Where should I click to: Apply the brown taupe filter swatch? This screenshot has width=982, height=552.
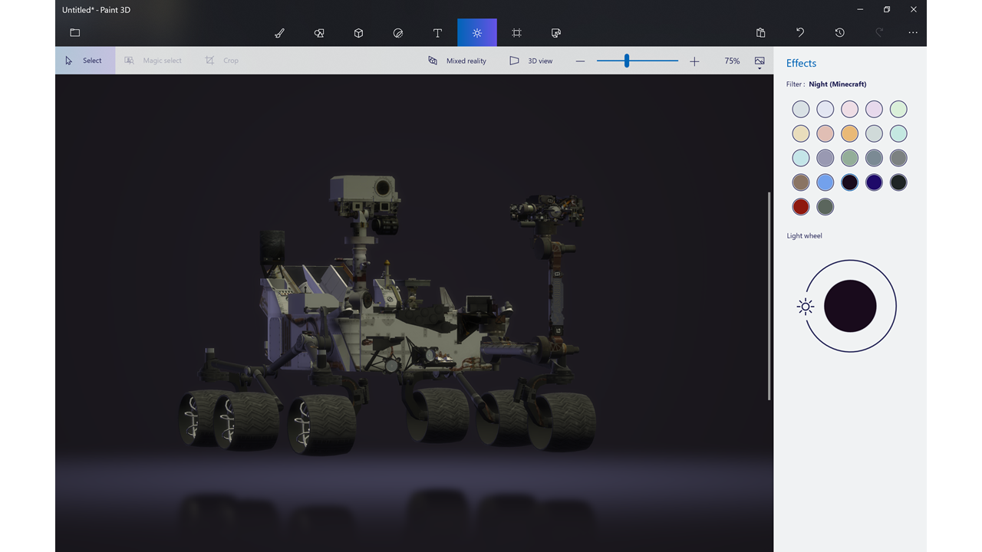click(x=801, y=182)
